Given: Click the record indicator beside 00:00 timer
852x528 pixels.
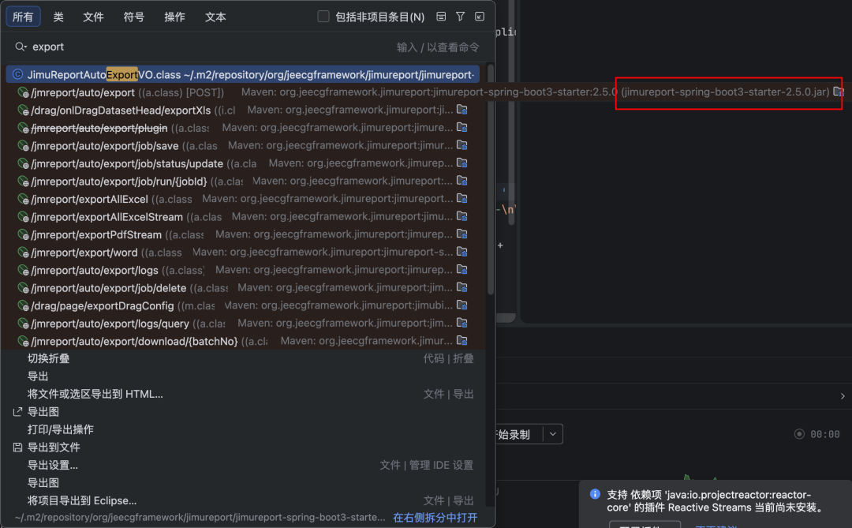Looking at the screenshot, I should (799, 434).
